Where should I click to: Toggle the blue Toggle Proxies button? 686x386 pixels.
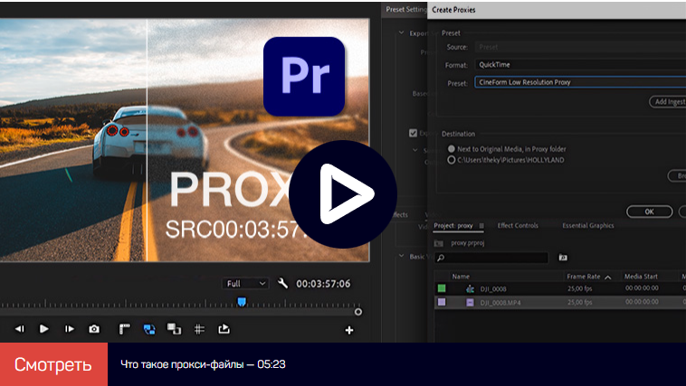(x=149, y=329)
